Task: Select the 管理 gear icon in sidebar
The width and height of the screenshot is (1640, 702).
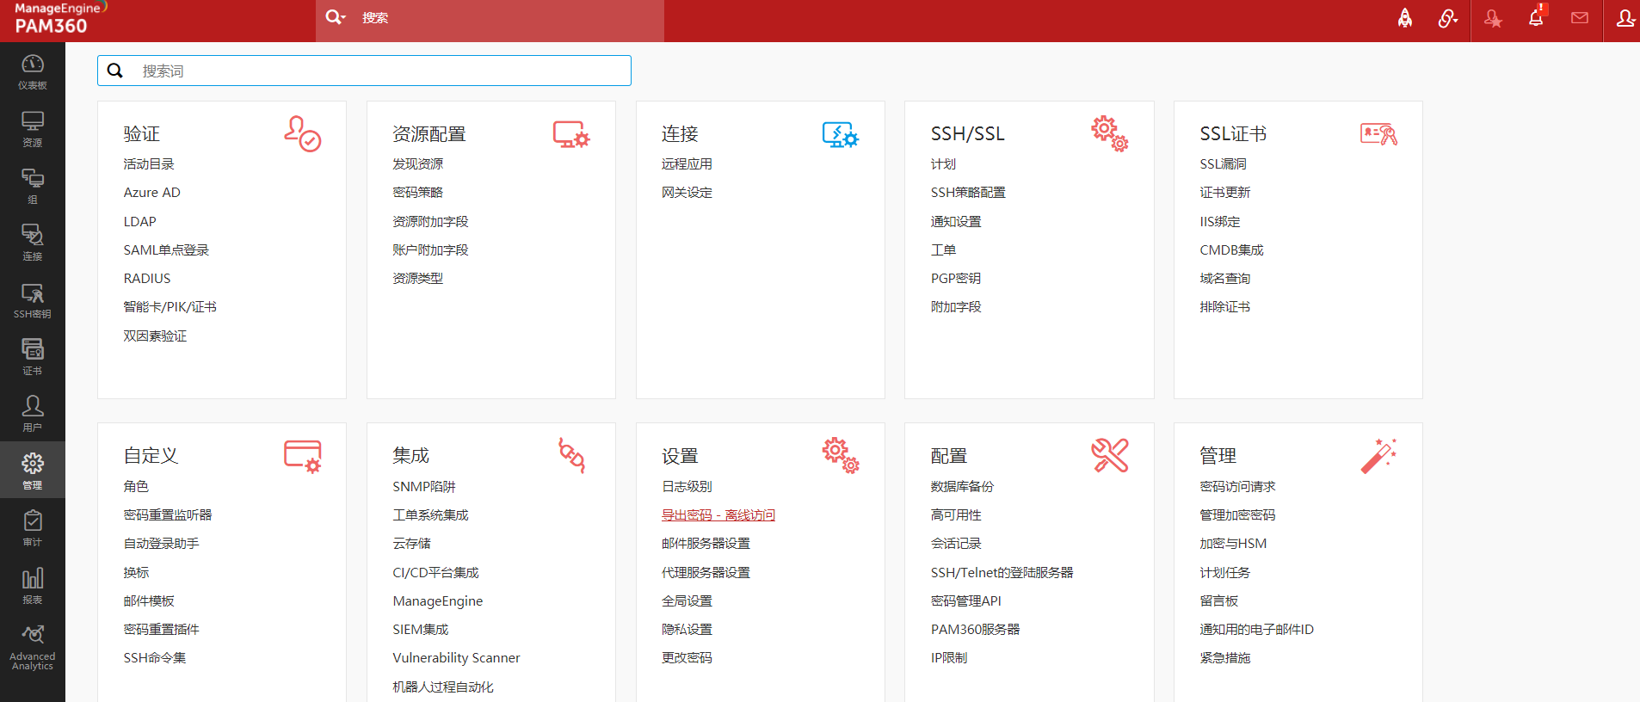Action: pyautogui.click(x=33, y=470)
